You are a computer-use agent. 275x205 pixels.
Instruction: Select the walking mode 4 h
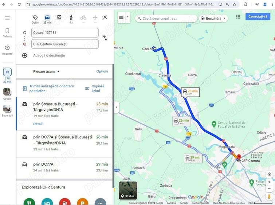point(71,19)
